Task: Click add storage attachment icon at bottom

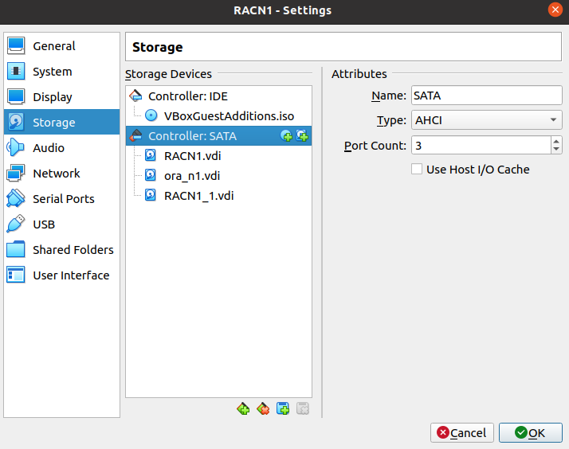Action: 283,408
